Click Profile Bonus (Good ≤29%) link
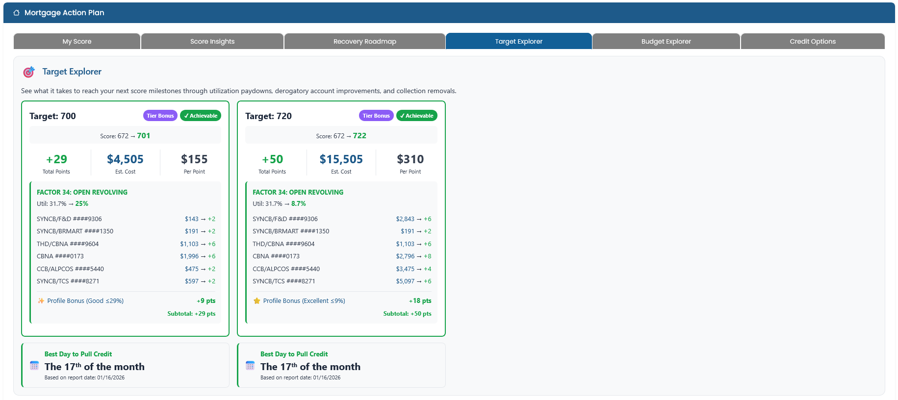Image resolution: width=898 pixels, height=400 pixels. click(85, 301)
